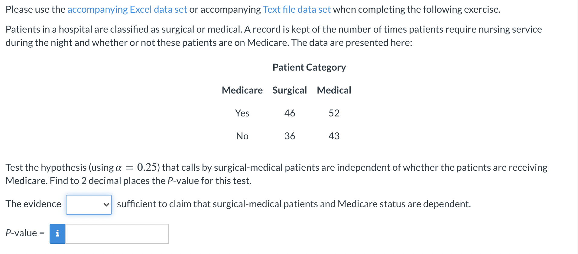Click 'The evidence' label before dropdown

click(x=33, y=204)
